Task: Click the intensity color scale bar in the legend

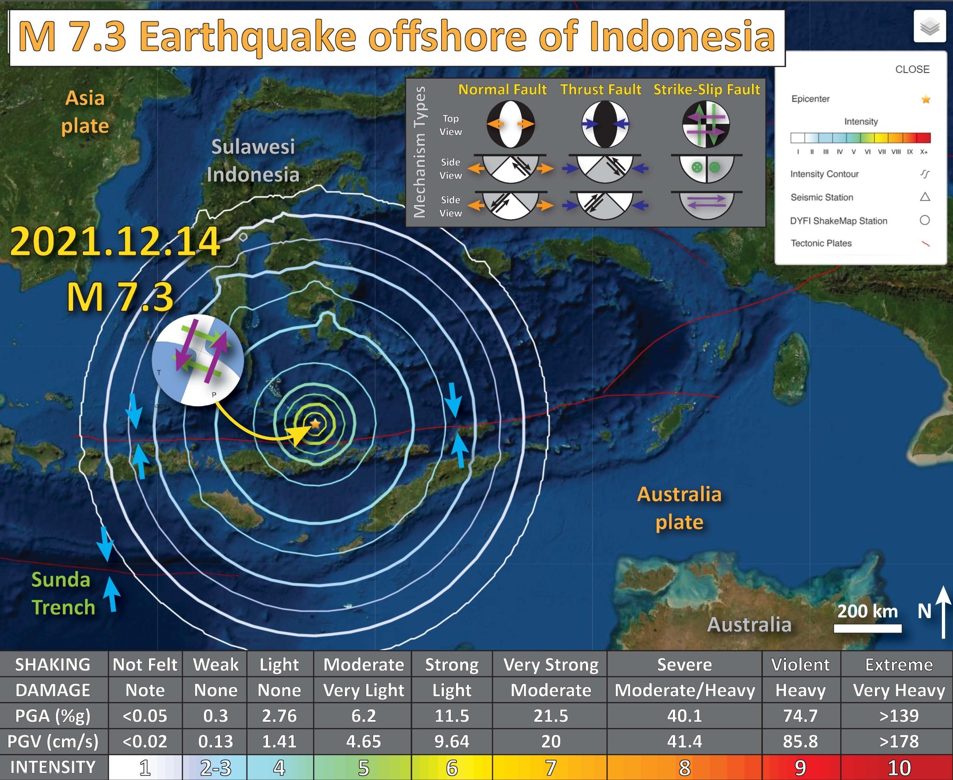Action: pyautogui.click(x=860, y=138)
